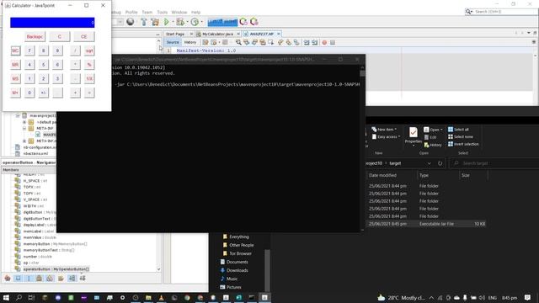Click the CE button in Calculator
Screen dimensions: 539x303
[84, 36]
